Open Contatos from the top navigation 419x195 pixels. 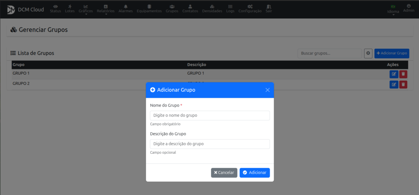pyautogui.click(x=190, y=9)
